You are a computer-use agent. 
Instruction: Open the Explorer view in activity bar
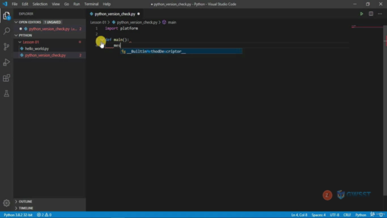[7, 16]
